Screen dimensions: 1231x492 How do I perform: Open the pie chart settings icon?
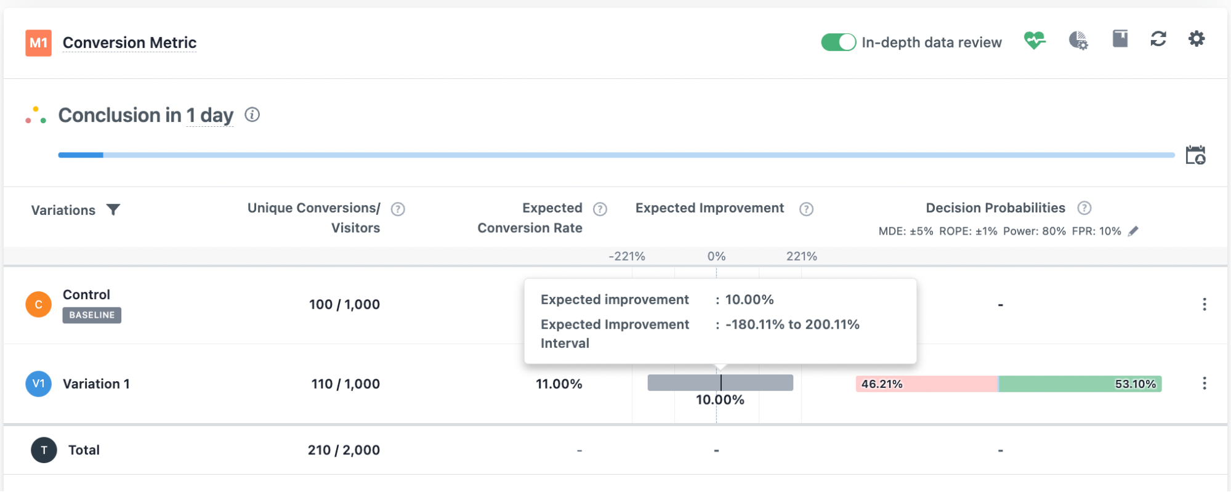point(1078,41)
